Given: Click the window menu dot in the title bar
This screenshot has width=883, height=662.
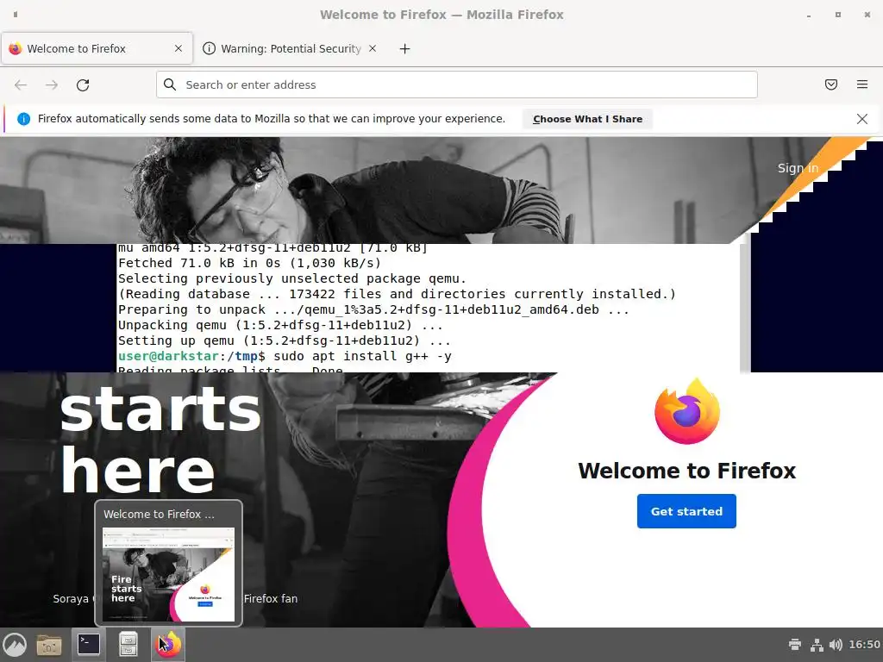Looking at the screenshot, I should pos(16,15).
